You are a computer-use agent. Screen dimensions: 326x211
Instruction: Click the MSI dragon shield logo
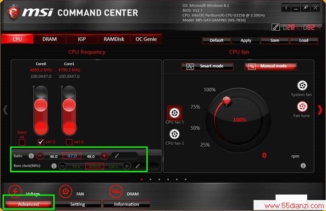click(13, 12)
